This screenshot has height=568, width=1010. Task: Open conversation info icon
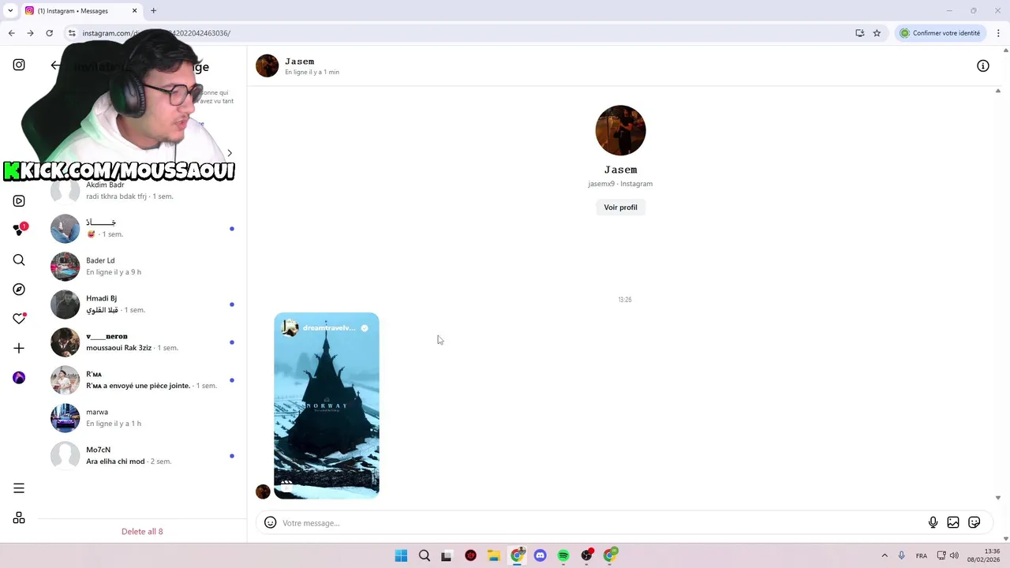click(x=982, y=66)
